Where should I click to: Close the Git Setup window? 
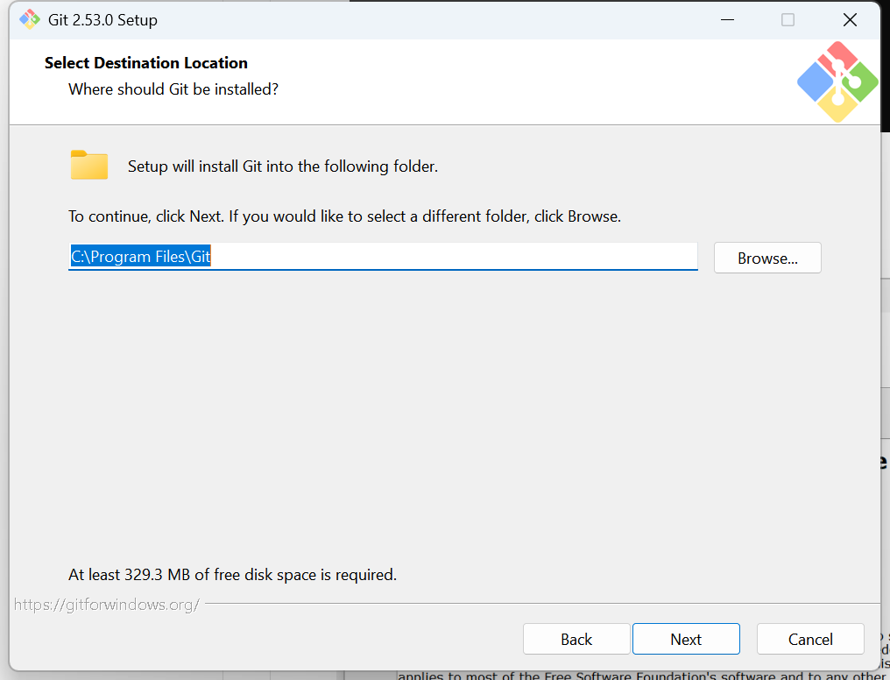pyautogui.click(x=850, y=20)
